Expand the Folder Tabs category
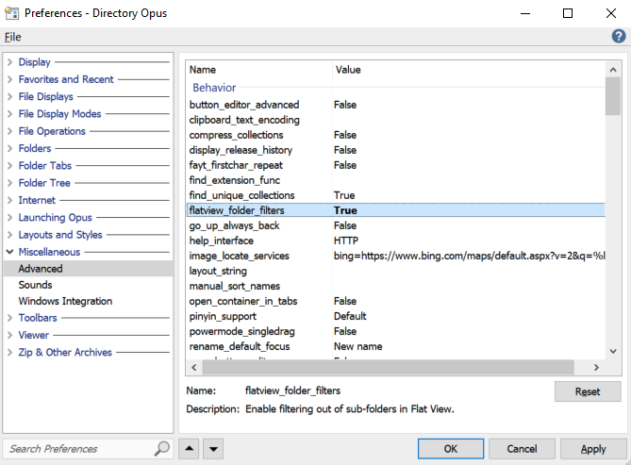This screenshot has width=631, height=465. coord(9,165)
